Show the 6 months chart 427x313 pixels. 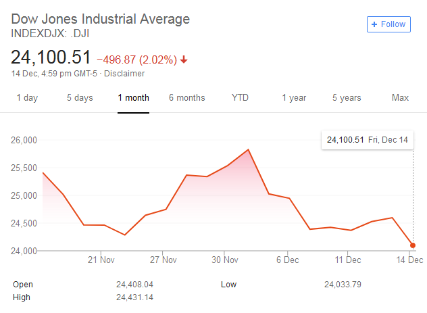click(186, 98)
